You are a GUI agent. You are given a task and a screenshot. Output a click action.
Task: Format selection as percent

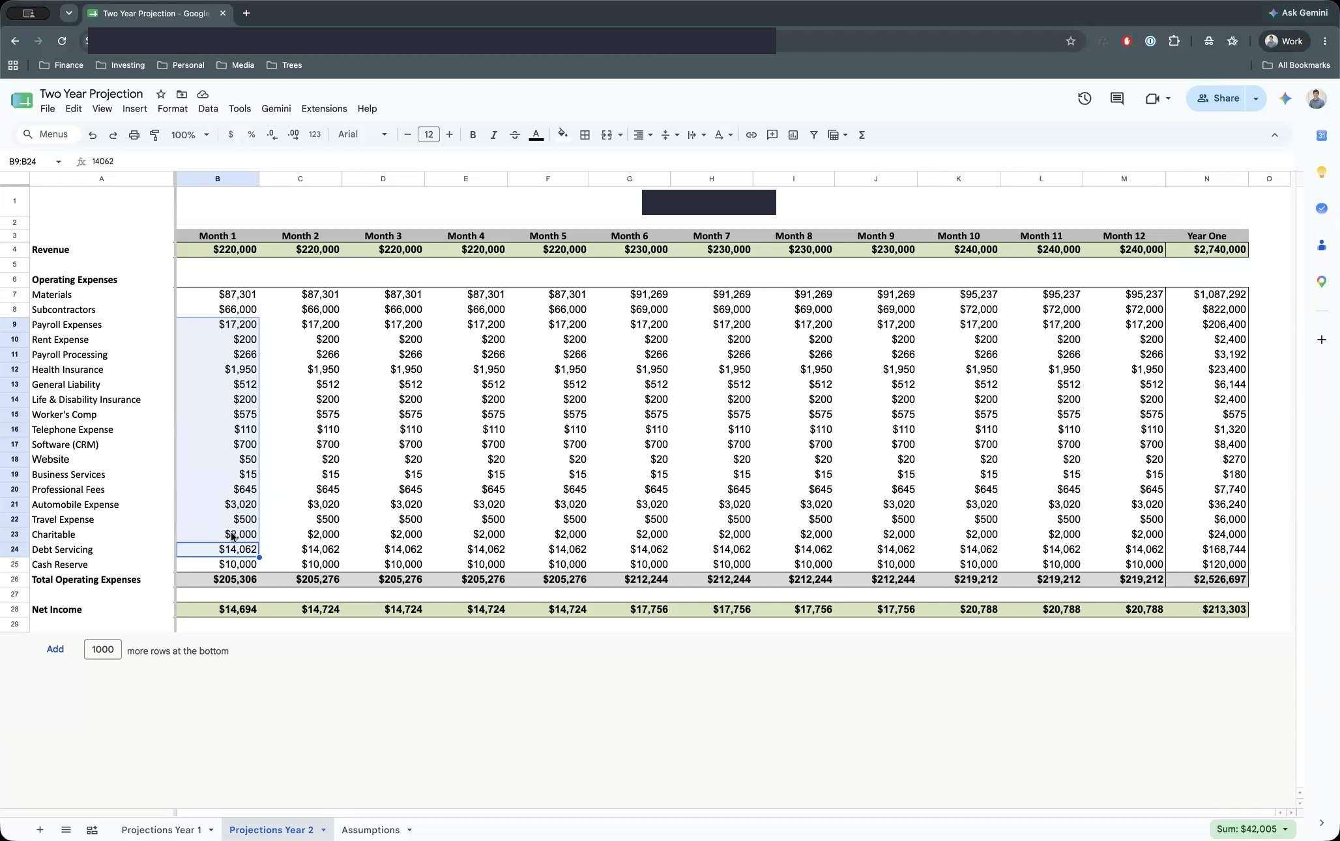click(x=252, y=135)
